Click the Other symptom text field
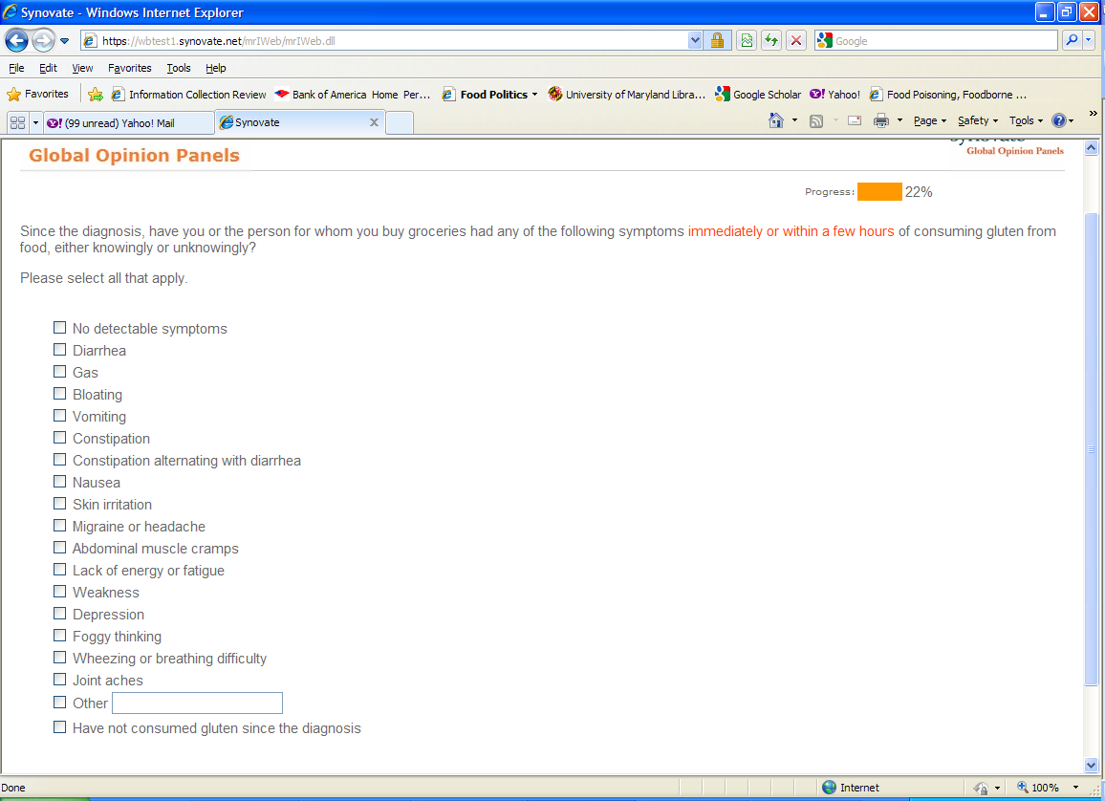The width and height of the screenshot is (1105, 801). point(197,704)
